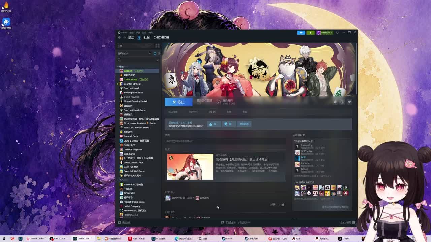Open the 海滨快闪店 summer event news title
431x242 pixels.
[x=242, y=159]
